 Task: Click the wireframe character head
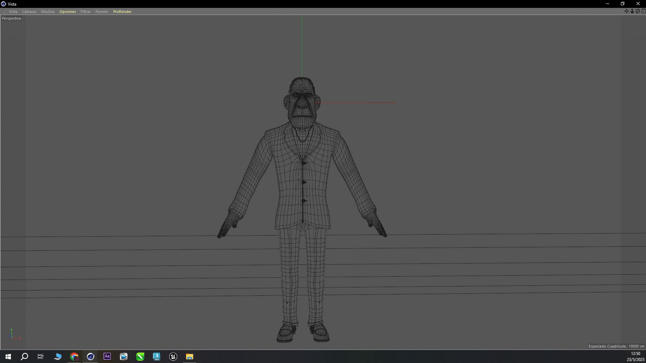point(302,103)
